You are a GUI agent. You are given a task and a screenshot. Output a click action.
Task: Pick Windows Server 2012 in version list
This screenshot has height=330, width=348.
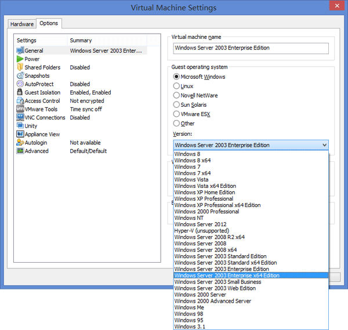coord(200,224)
